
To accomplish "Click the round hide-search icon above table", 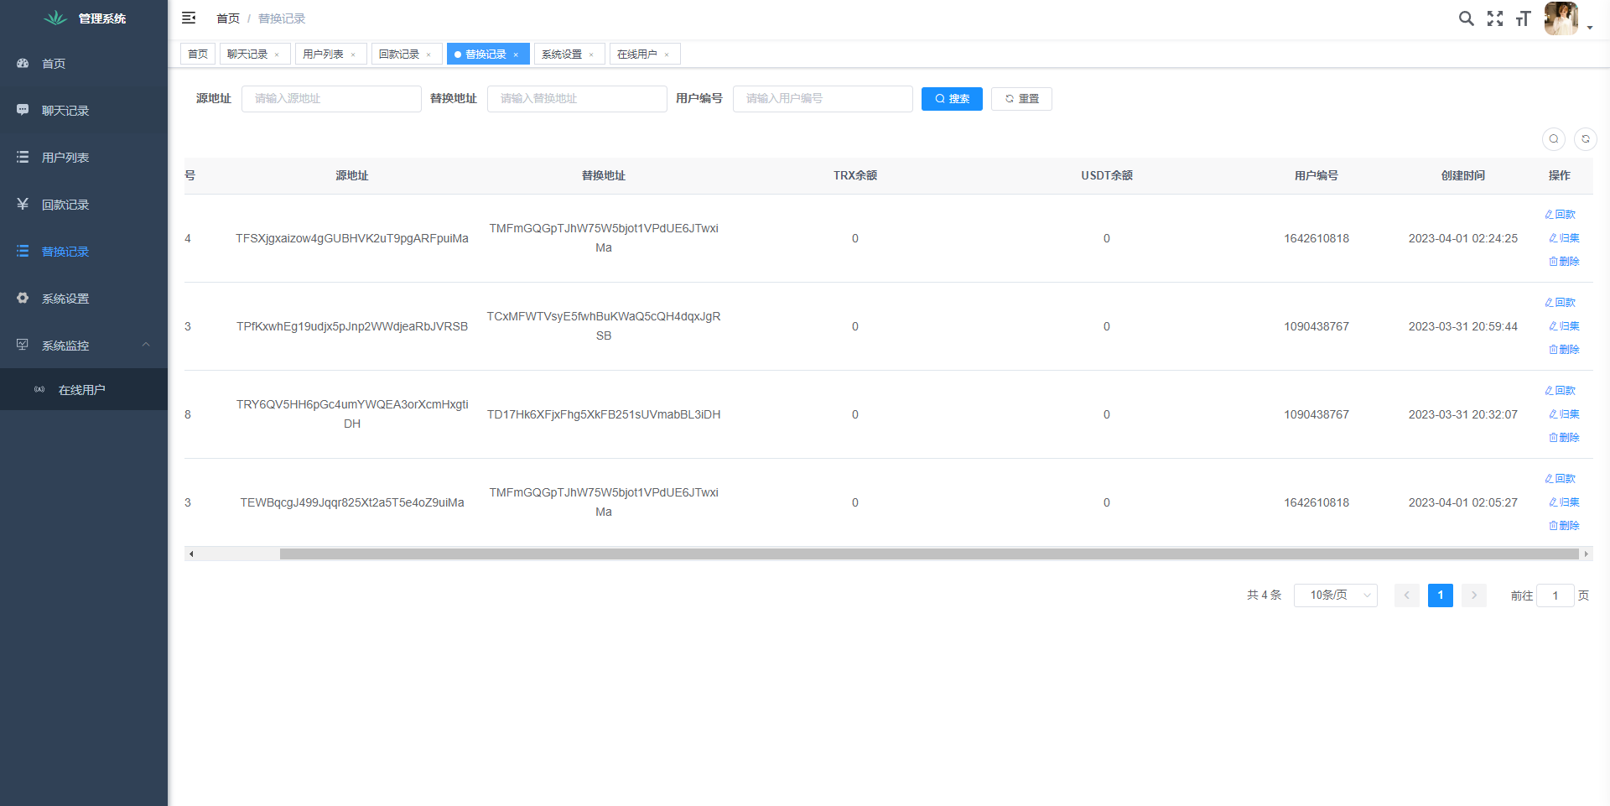I will click(1553, 139).
